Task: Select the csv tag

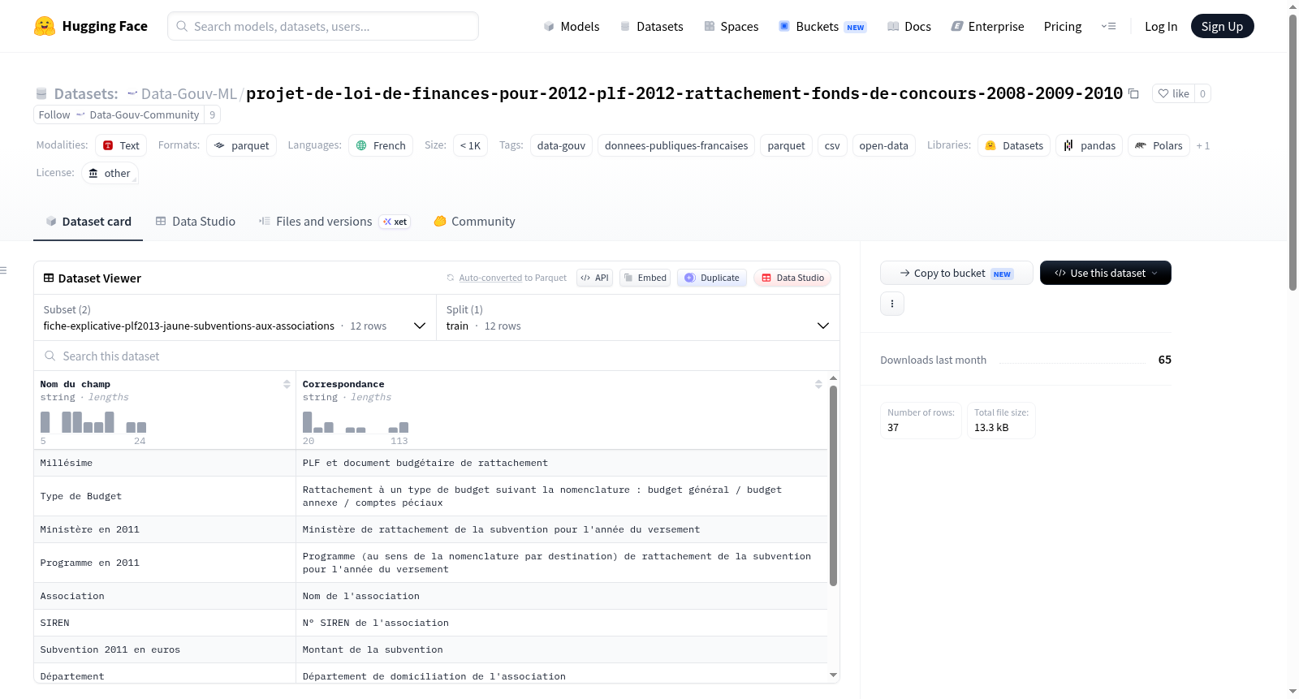Action: pyautogui.click(x=832, y=145)
